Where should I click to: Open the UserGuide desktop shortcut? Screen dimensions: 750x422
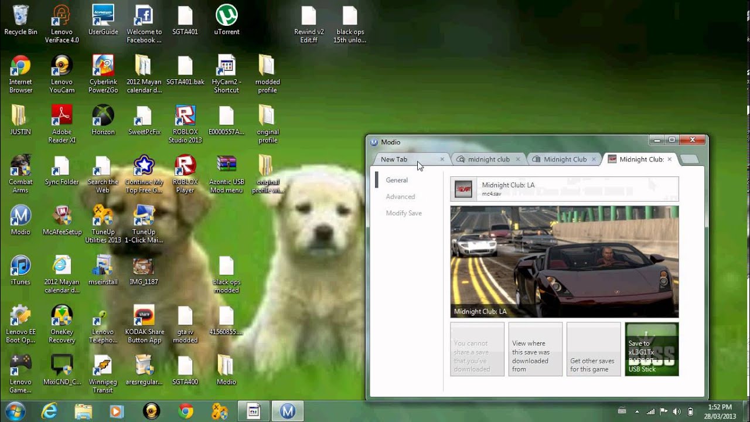coord(103,20)
